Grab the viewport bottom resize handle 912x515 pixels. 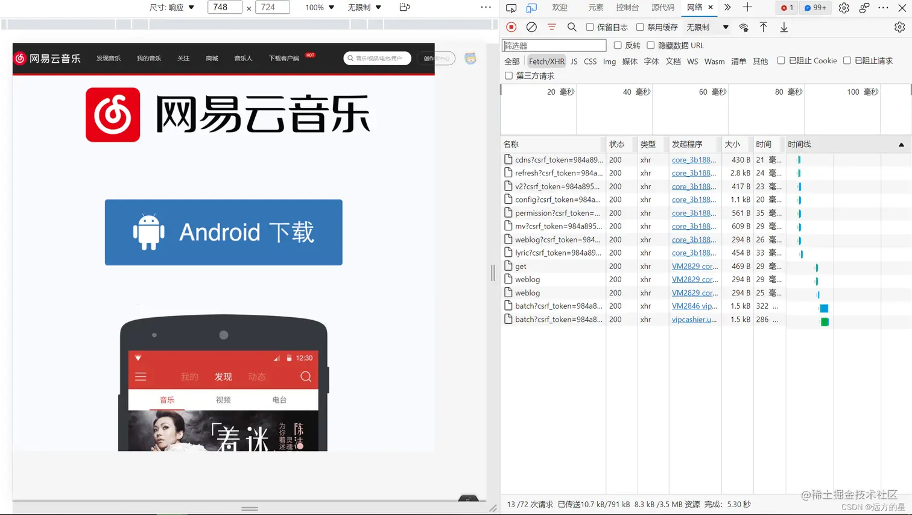pos(250,508)
